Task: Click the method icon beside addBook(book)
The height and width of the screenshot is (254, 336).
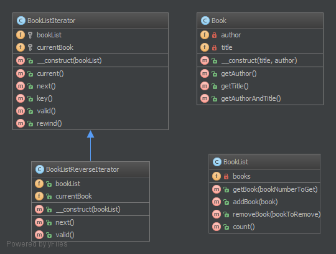Action: (x=217, y=202)
